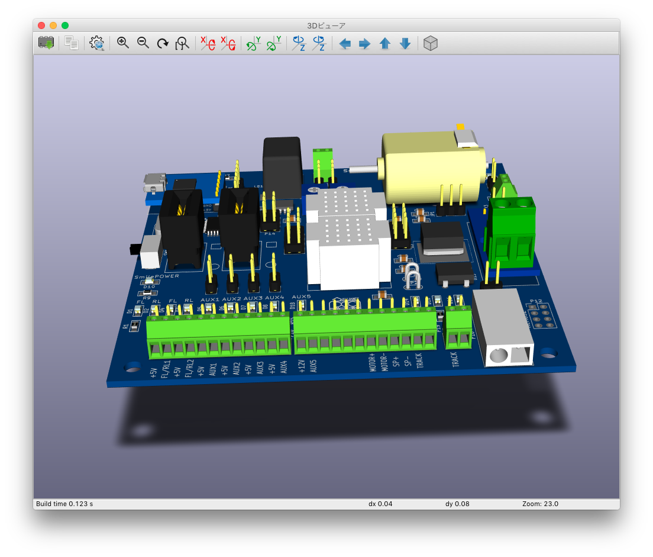Viewport: 653px width, 557px height.
Task: Move the board up with arrow
Action: coord(385,43)
